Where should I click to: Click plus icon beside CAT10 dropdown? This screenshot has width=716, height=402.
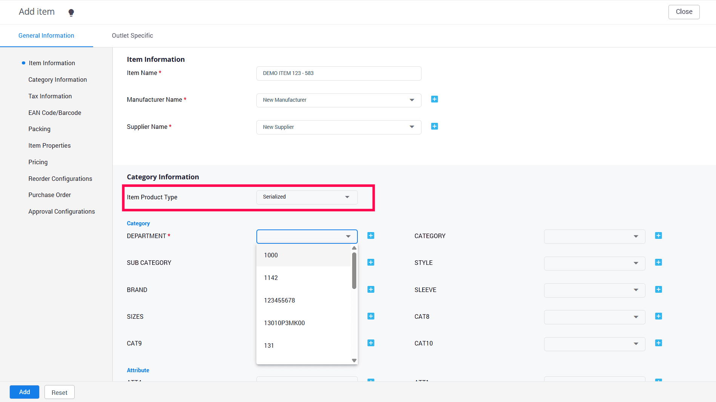[658, 343]
